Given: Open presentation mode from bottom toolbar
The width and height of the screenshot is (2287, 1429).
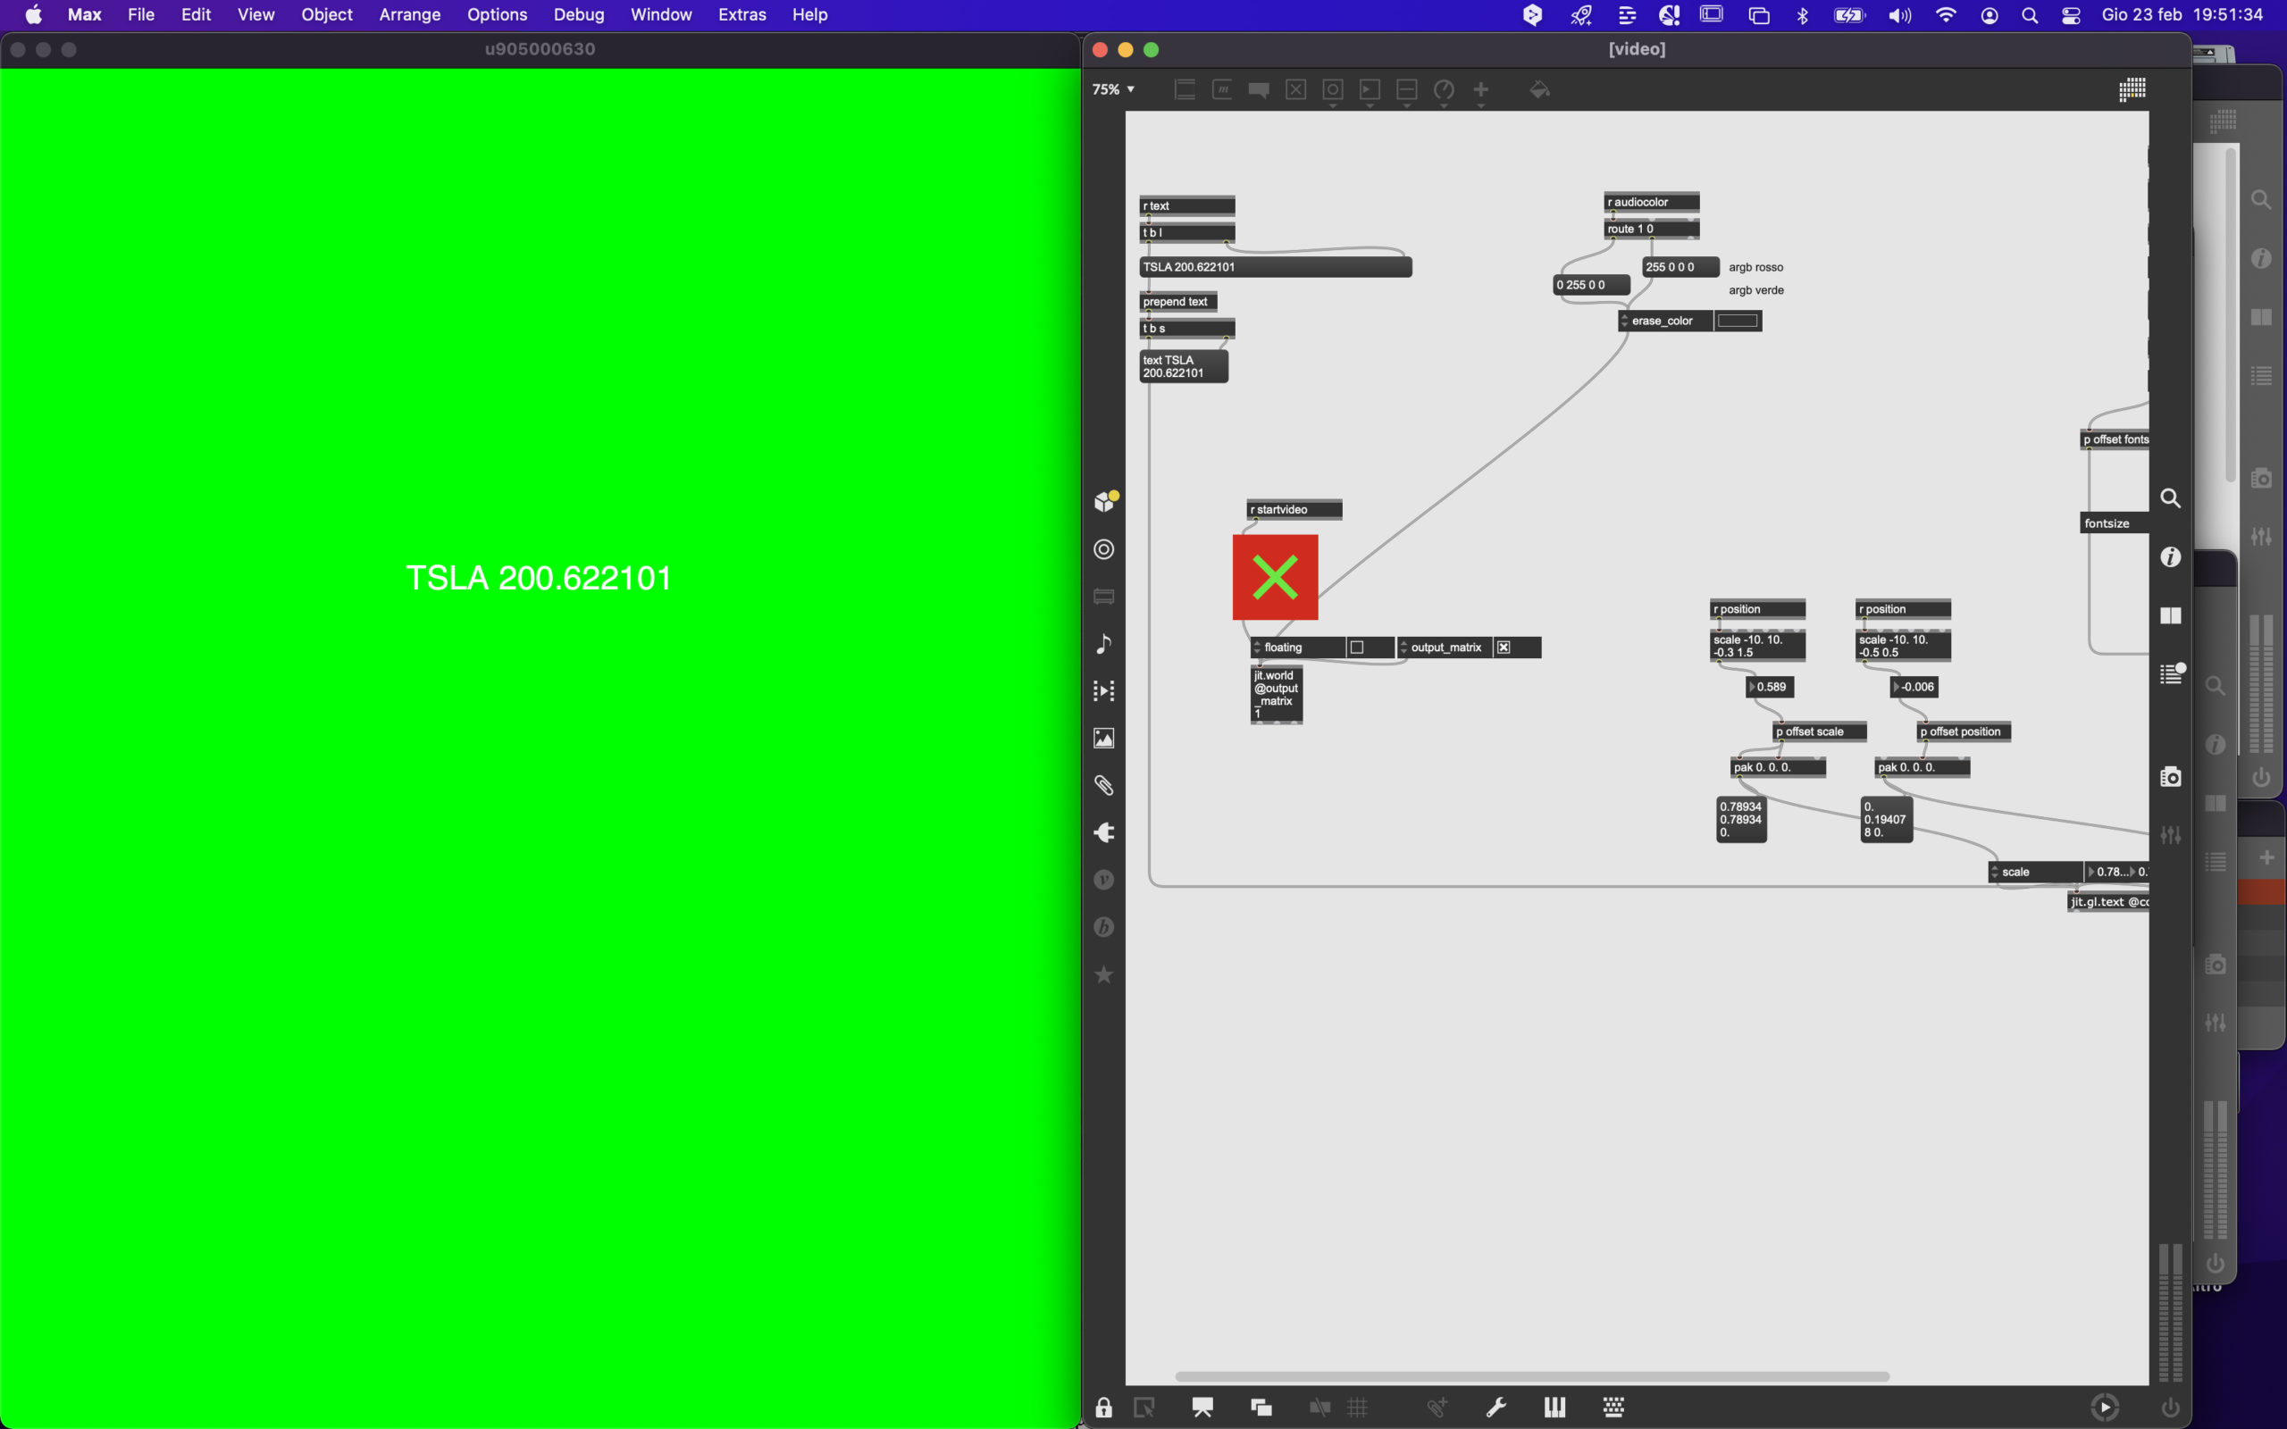Looking at the screenshot, I should (1202, 1408).
